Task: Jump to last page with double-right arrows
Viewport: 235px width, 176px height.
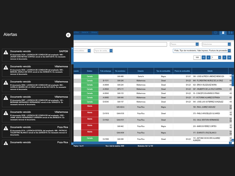Action: (x=229, y=57)
